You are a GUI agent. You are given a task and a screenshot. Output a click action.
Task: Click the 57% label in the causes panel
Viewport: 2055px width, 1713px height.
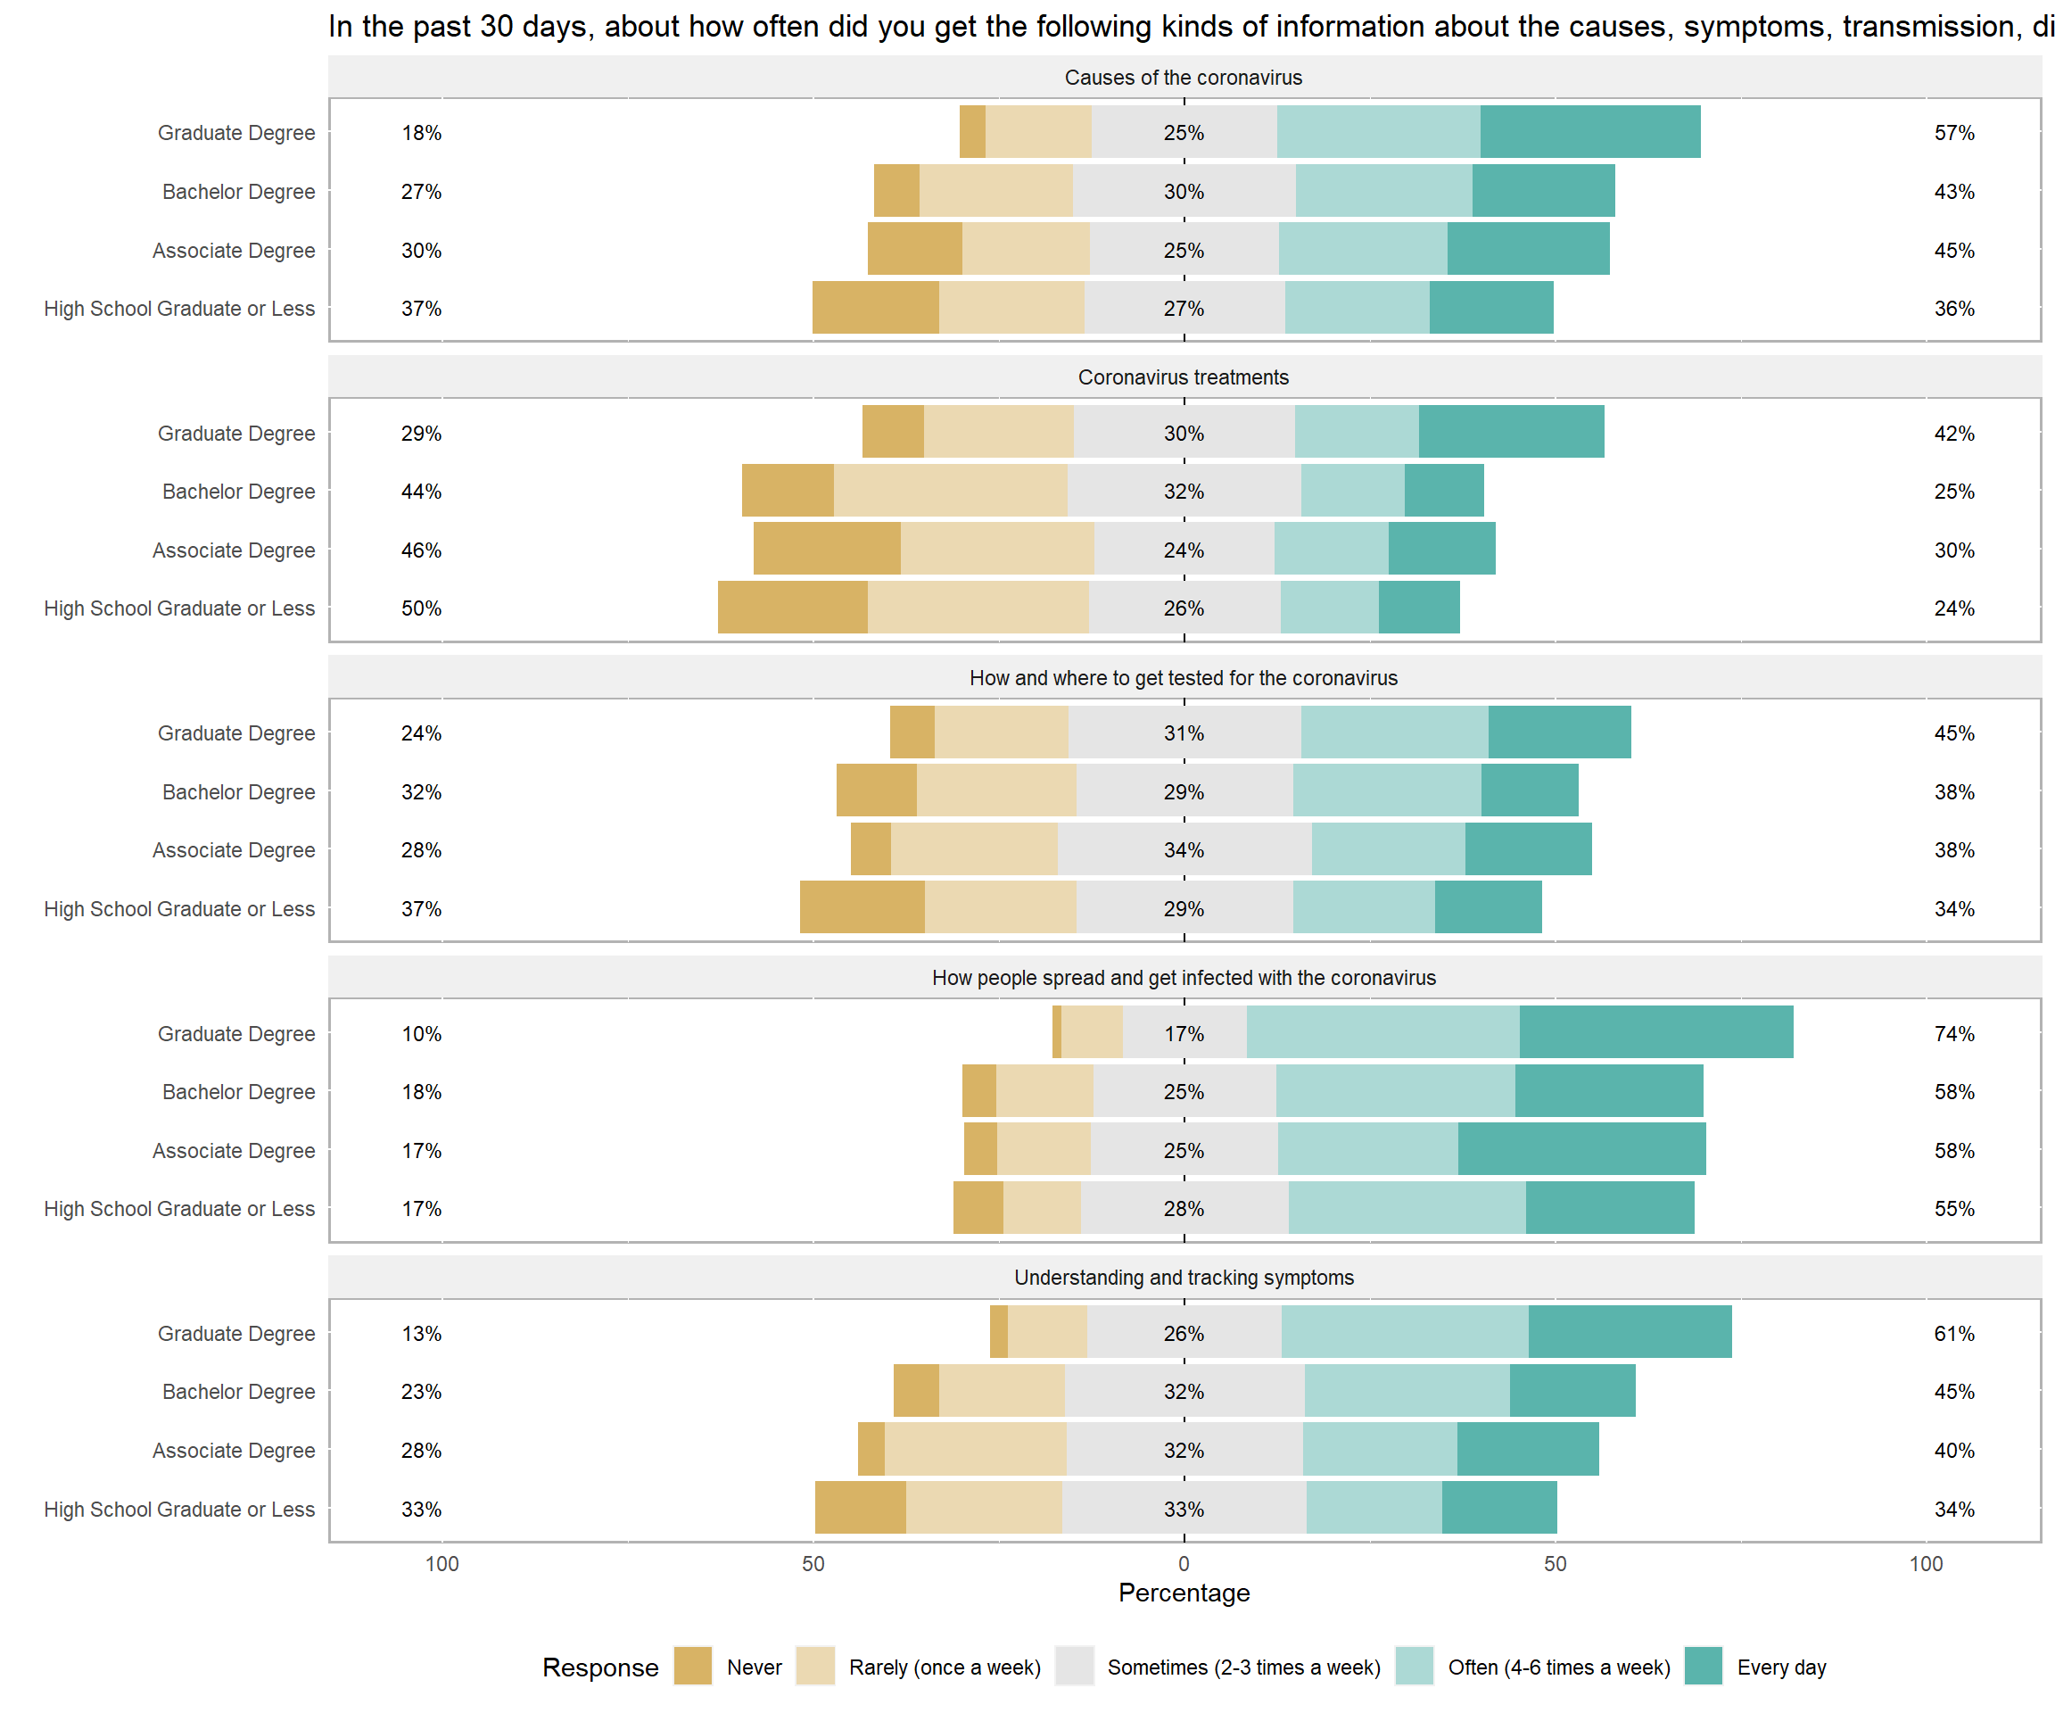(x=1954, y=133)
